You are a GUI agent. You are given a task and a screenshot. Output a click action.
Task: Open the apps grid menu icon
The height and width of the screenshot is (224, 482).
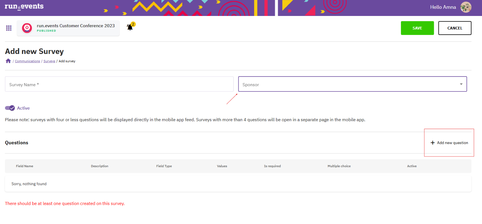pos(9,28)
